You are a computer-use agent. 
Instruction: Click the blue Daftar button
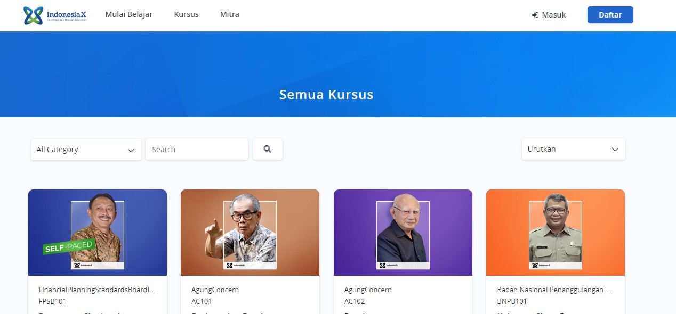coord(610,15)
